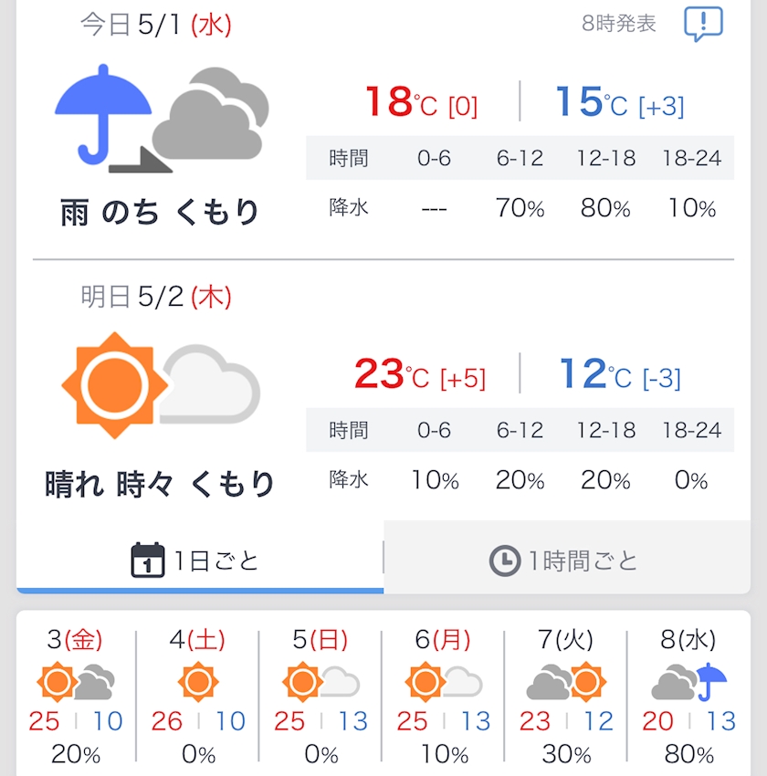The image size is (767, 776).
Task: Click today's gray cloud icon
Action: (x=210, y=114)
